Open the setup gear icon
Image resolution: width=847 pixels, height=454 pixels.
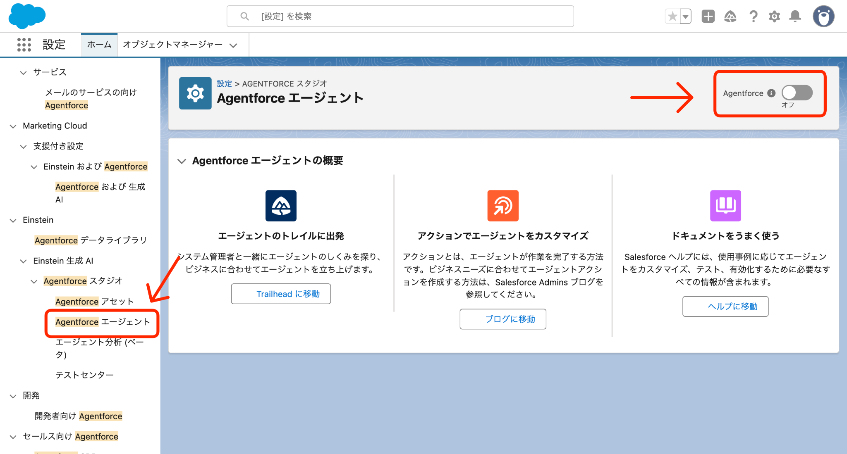point(774,17)
